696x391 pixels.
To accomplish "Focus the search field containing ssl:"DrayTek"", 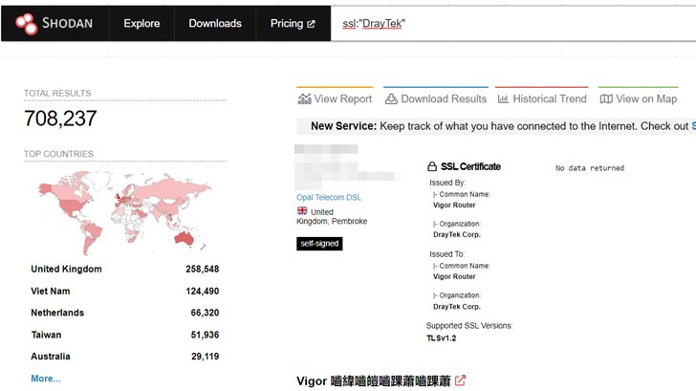I will click(513, 24).
